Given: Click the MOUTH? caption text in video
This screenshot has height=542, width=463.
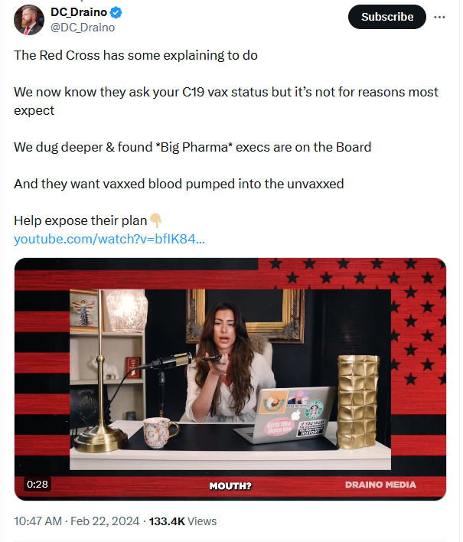Looking at the screenshot, I should coord(230,486).
